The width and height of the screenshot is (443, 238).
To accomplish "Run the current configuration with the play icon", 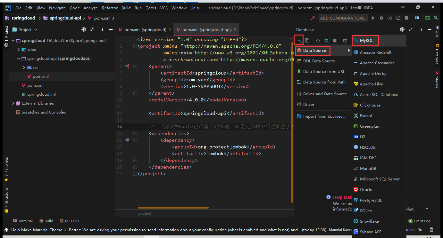I will pyautogui.click(x=373, y=18).
